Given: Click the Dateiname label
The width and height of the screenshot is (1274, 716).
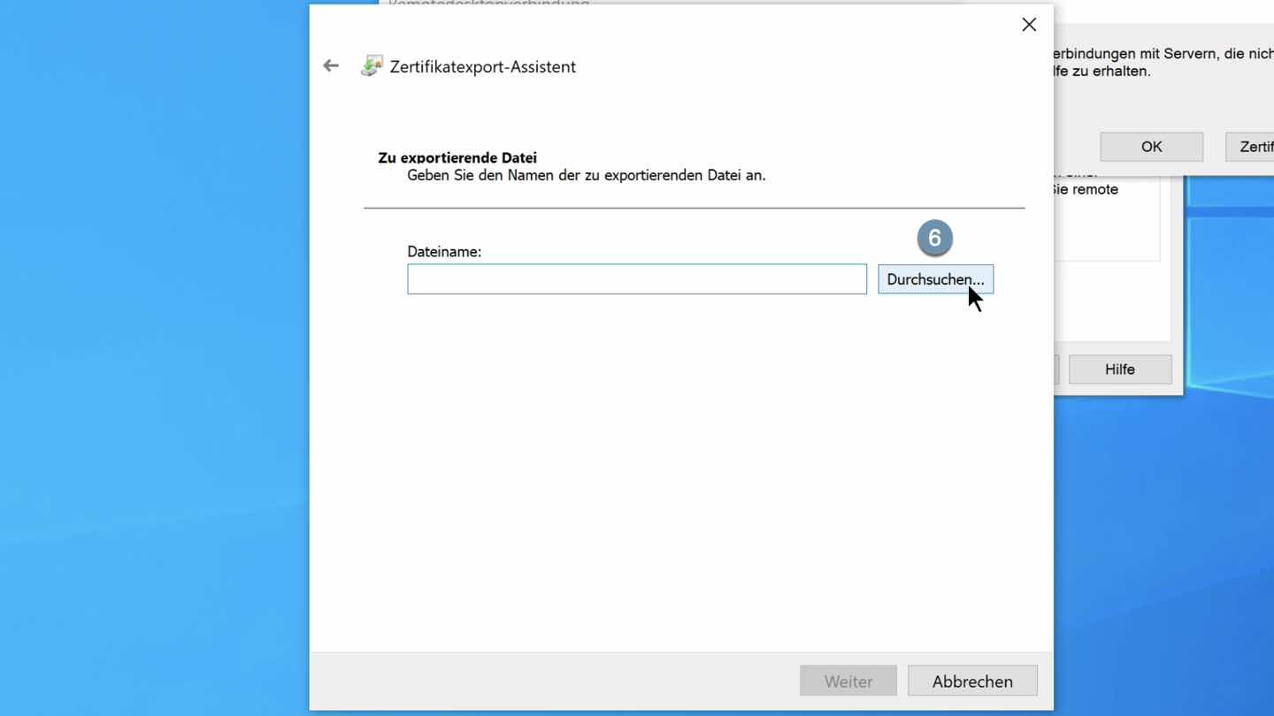Looking at the screenshot, I should (444, 252).
